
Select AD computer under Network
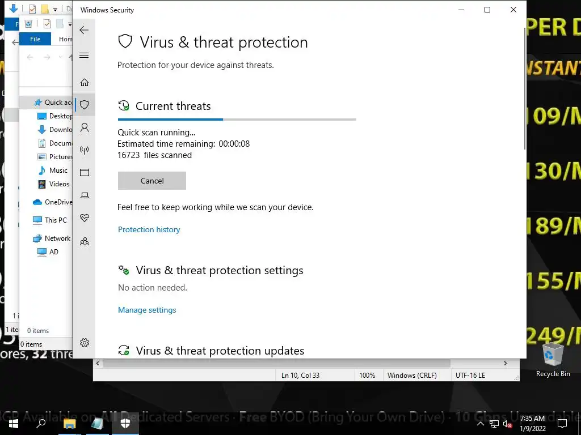point(48,252)
